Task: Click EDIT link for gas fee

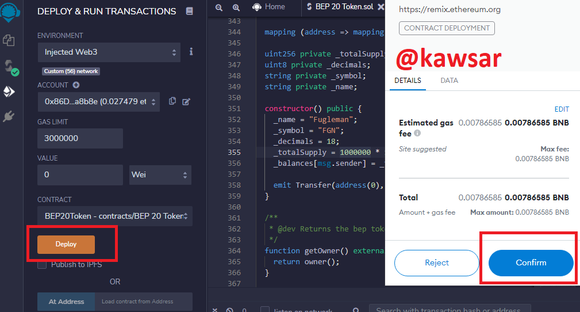Action: coord(562,109)
